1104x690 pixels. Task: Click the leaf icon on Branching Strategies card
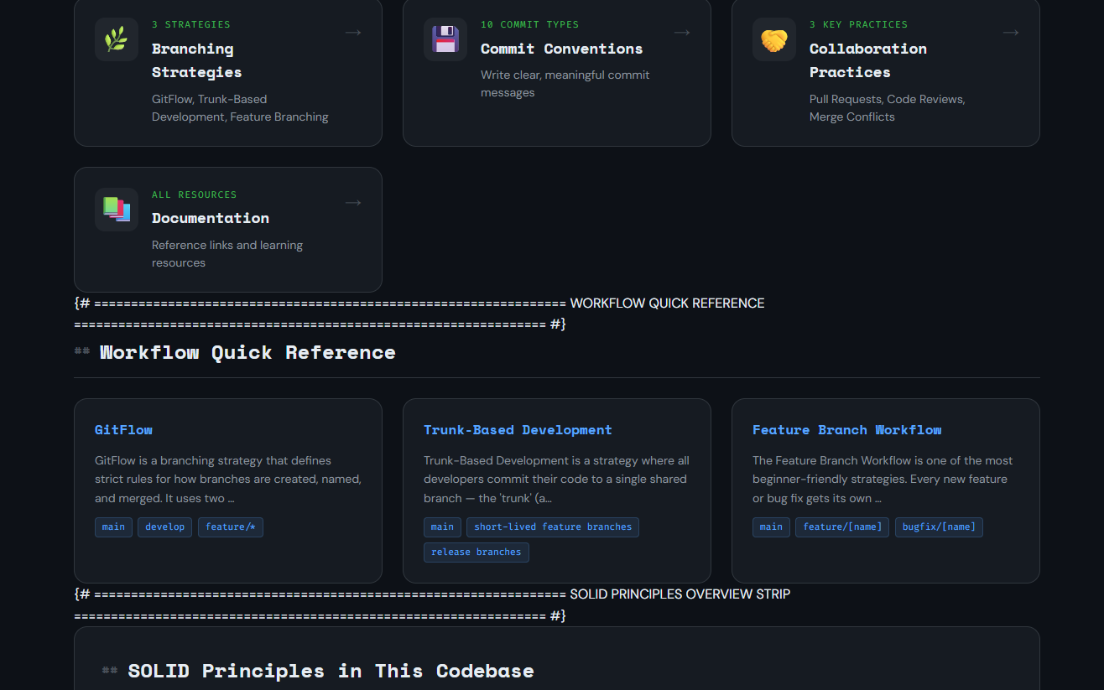117,39
